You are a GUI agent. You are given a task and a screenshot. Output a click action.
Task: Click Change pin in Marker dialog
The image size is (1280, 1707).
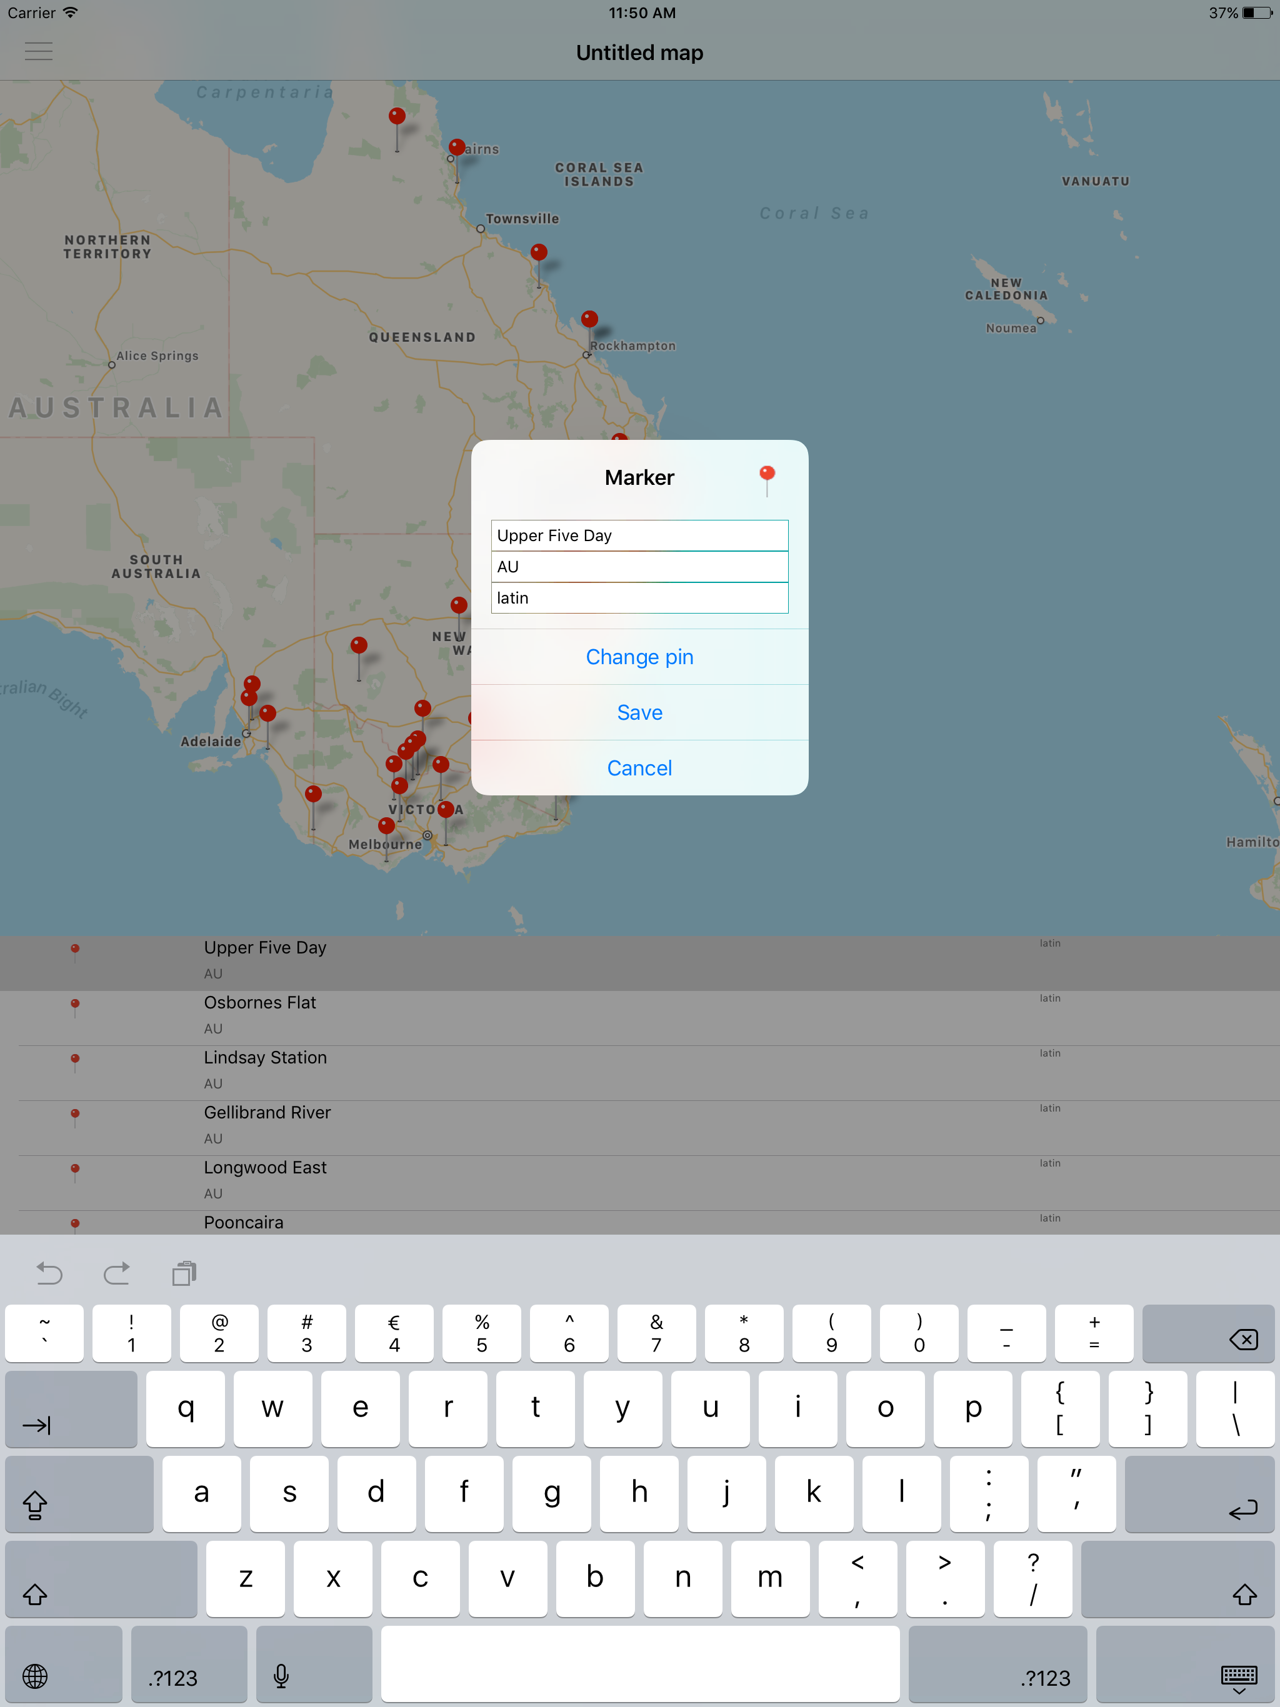pyautogui.click(x=639, y=657)
